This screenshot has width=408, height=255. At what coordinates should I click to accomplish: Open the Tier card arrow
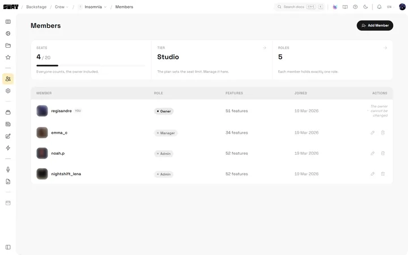(265, 48)
